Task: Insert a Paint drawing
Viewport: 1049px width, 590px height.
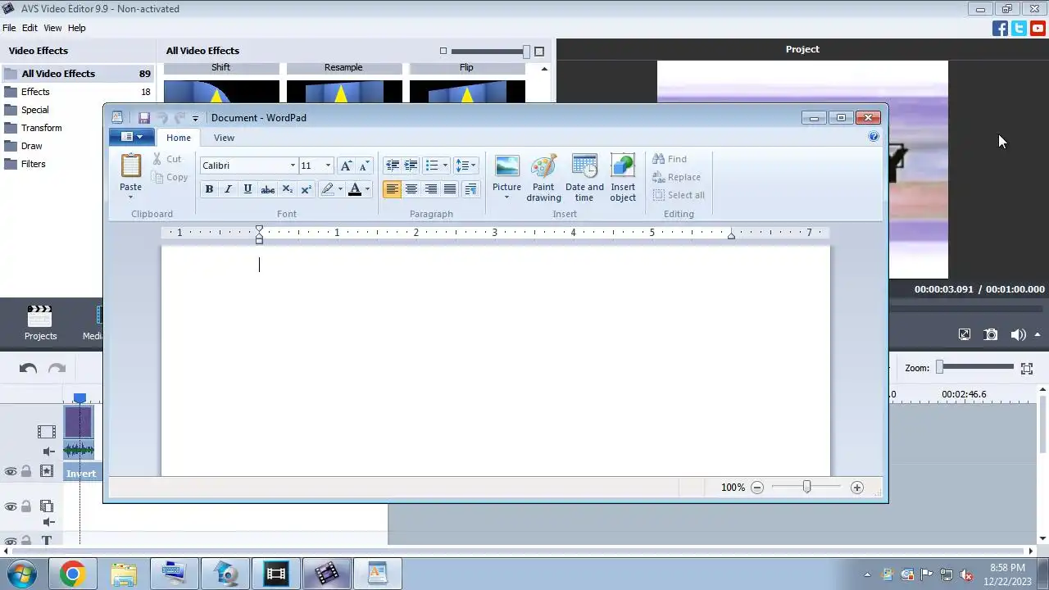Action: [x=543, y=177]
